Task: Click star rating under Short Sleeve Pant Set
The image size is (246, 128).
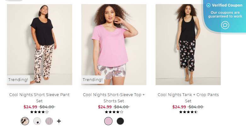Action: (x=39, y=112)
